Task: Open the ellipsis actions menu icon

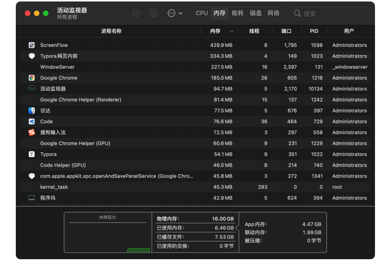Action: tap(171, 13)
